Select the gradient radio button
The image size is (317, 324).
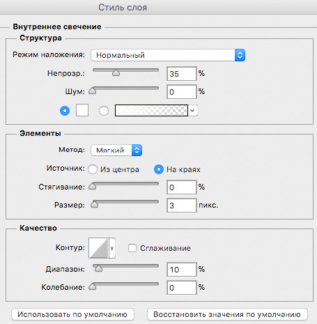click(x=104, y=111)
